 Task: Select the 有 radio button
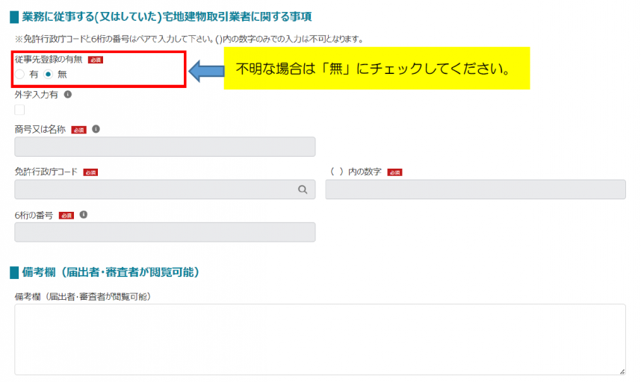pos(20,75)
